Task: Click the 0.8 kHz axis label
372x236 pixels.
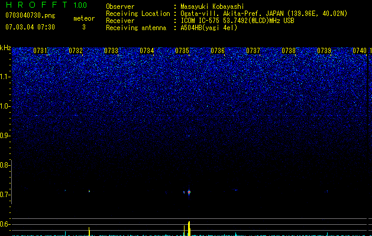Action: [x=5, y=165]
